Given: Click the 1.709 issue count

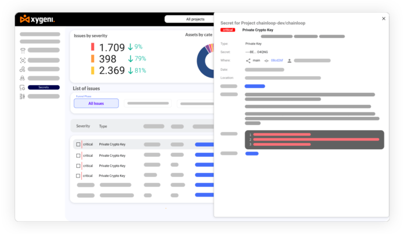Looking at the screenshot, I should (x=112, y=48).
